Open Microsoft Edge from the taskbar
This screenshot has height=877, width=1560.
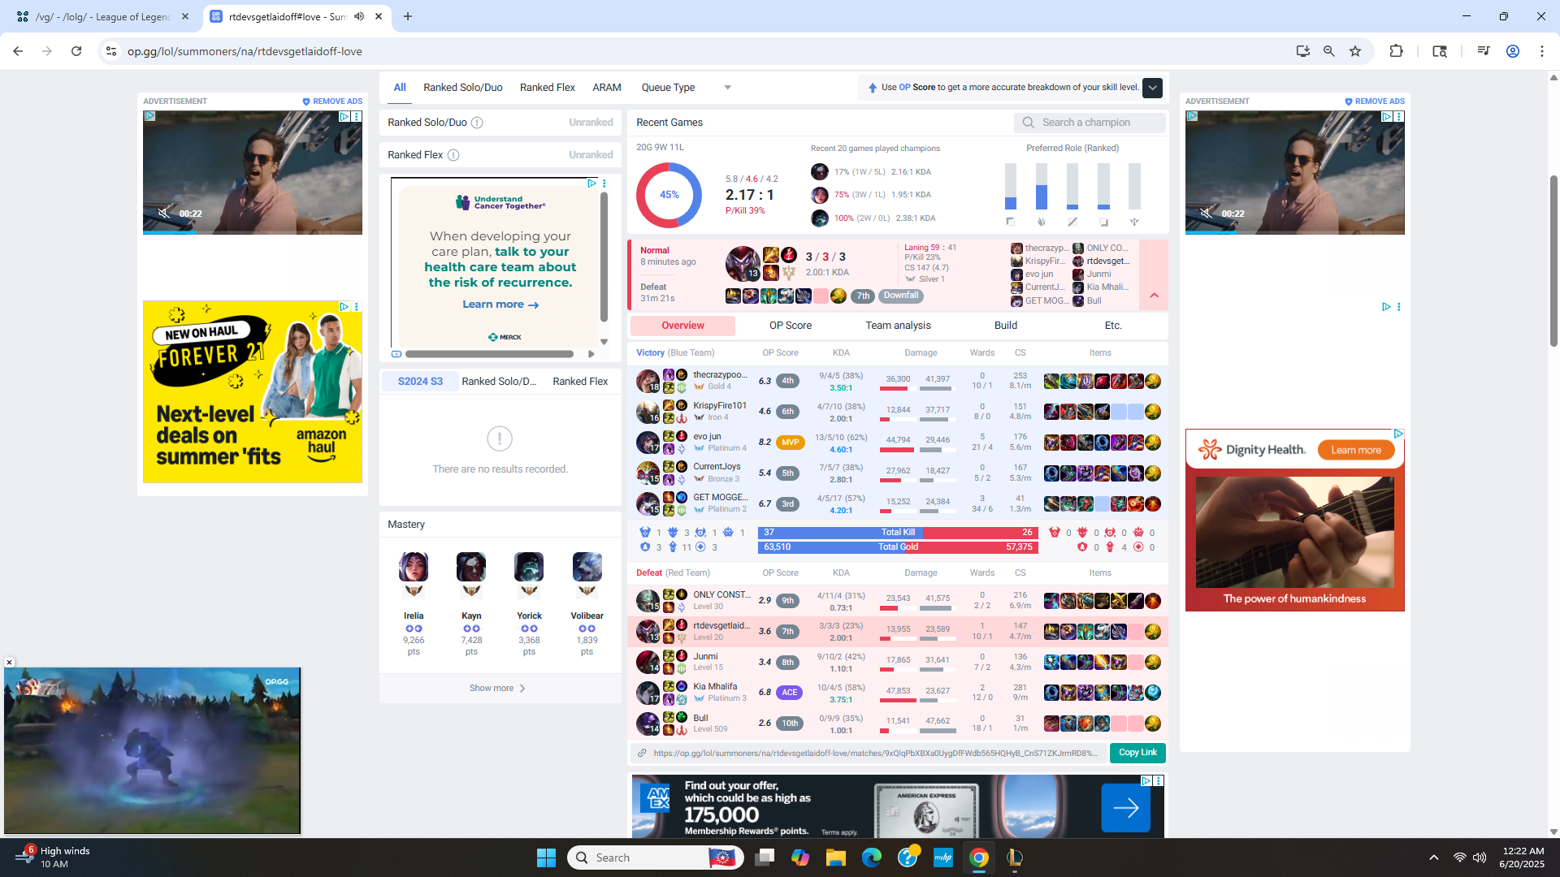click(x=872, y=858)
